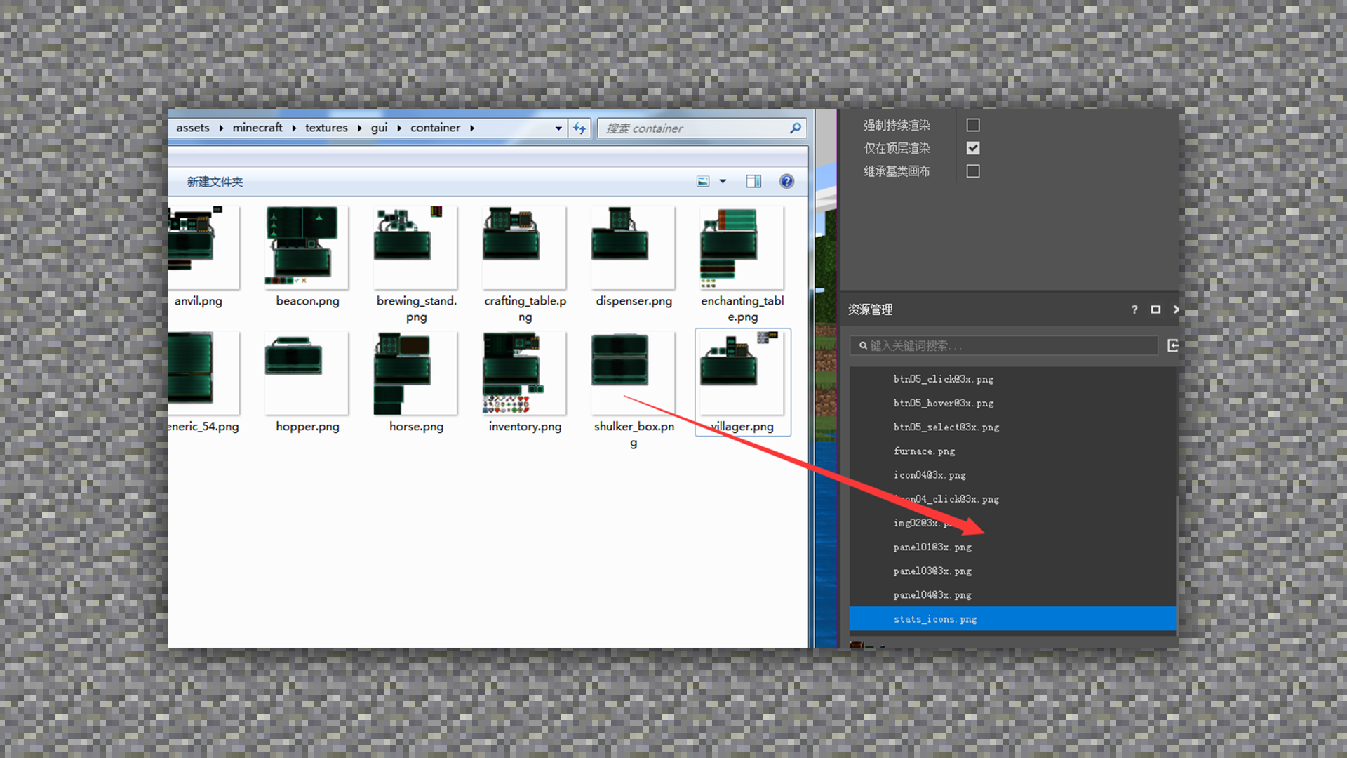Click the help icon in Explorer toolbar
The height and width of the screenshot is (758, 1347).
tap(786, 182)
